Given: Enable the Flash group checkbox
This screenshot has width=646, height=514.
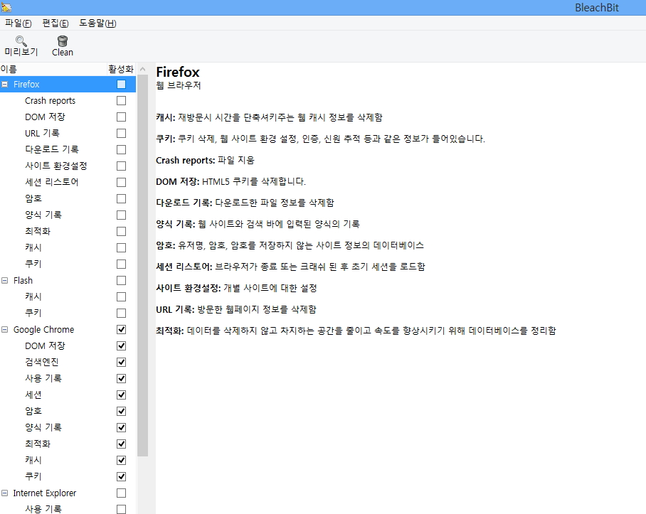Looking at the screenshot, I should click(x=121, y=281).
